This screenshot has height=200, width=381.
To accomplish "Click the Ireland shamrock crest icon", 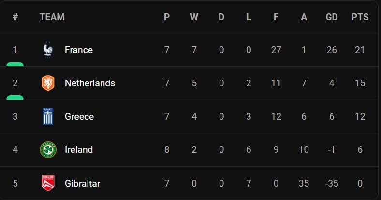I will click(x=48, y=149).
